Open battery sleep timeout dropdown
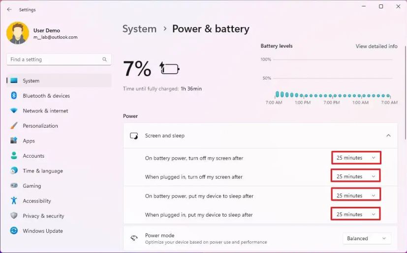Viewport: 407px width, 253px height. click(356, 196)
